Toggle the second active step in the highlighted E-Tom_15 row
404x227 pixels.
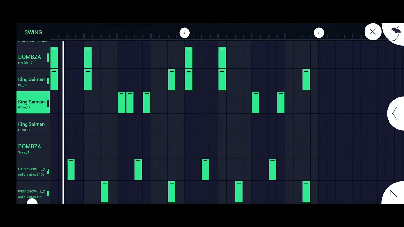point(130,102)
